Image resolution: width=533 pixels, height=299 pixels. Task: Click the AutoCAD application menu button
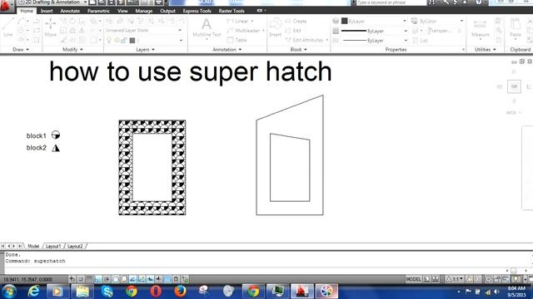tap(6, 5)
